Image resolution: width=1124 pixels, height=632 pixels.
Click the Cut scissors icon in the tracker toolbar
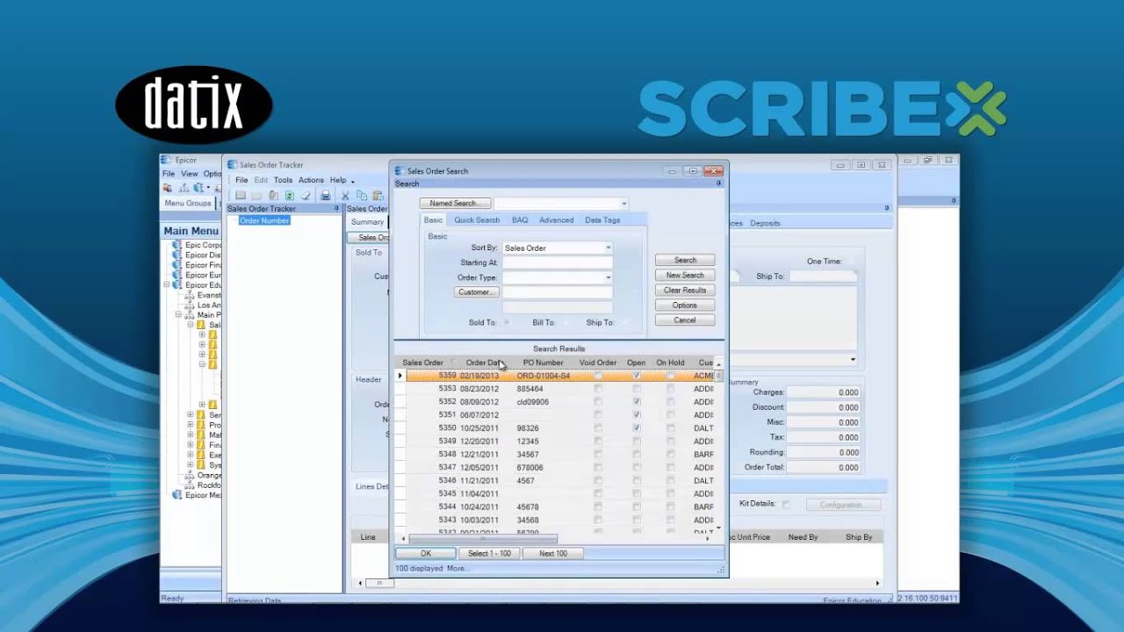coord(345,196)
